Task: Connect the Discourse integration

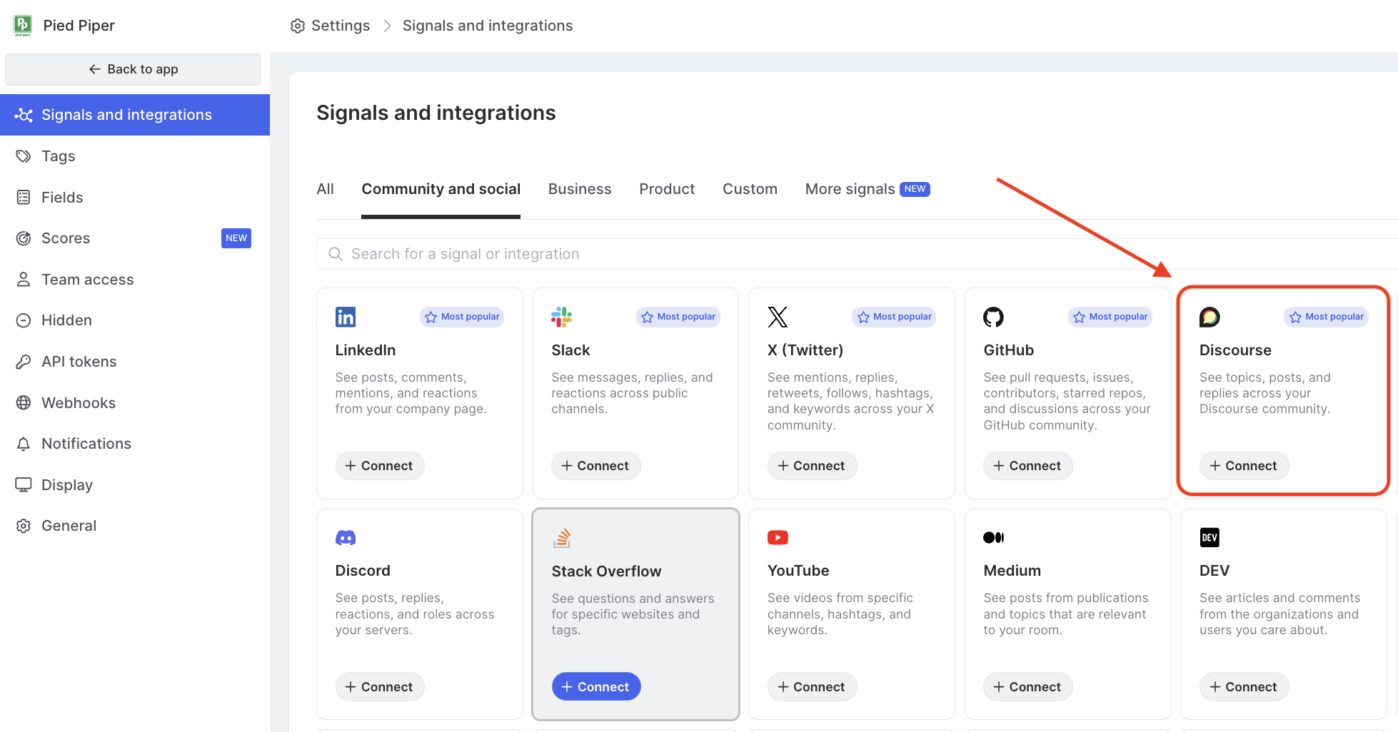Action: tap(1244, 466)
